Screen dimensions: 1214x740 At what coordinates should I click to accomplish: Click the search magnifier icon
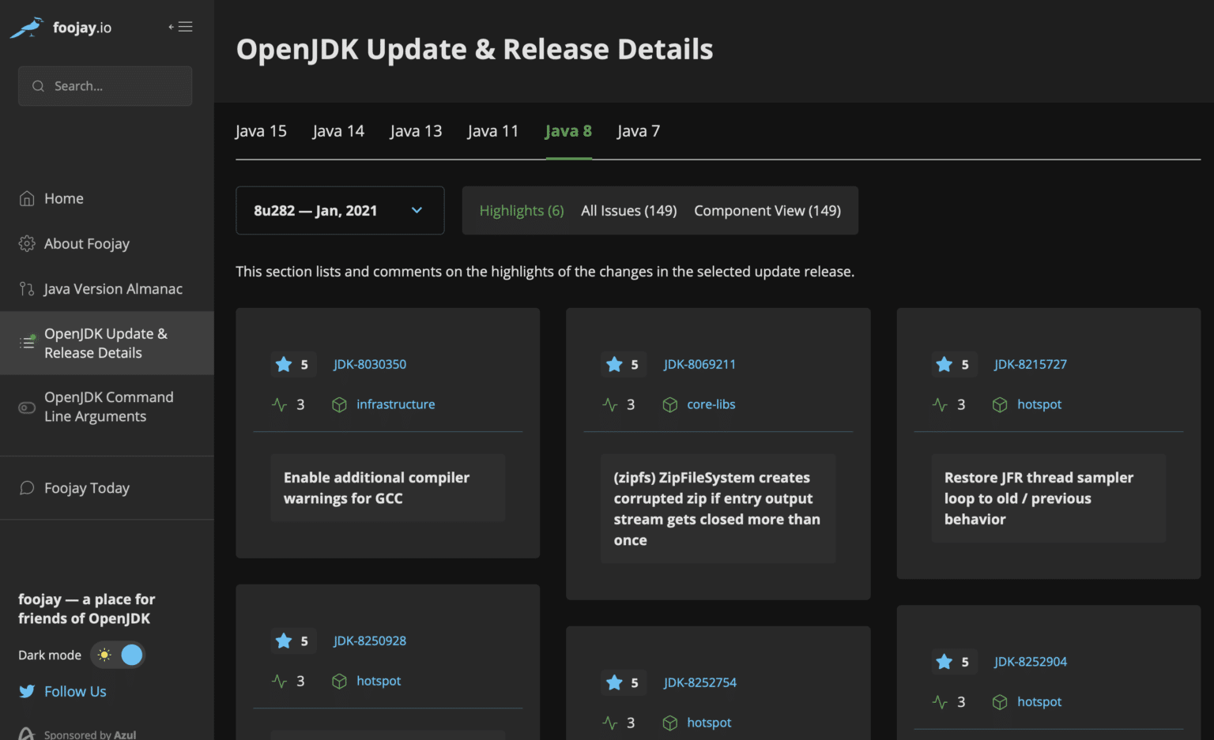pyautogui.click(x=38, y=85)
